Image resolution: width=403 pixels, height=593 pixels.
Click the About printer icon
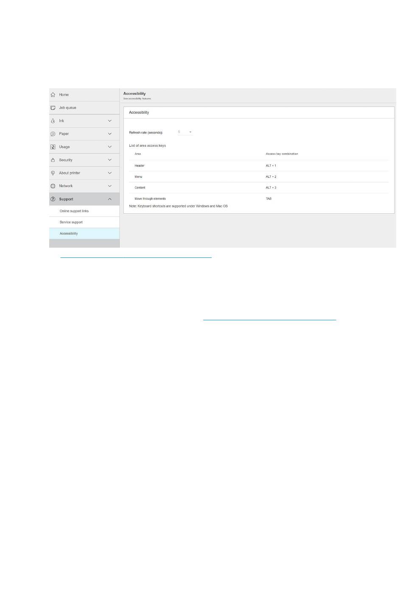click(x=53, y=173)
